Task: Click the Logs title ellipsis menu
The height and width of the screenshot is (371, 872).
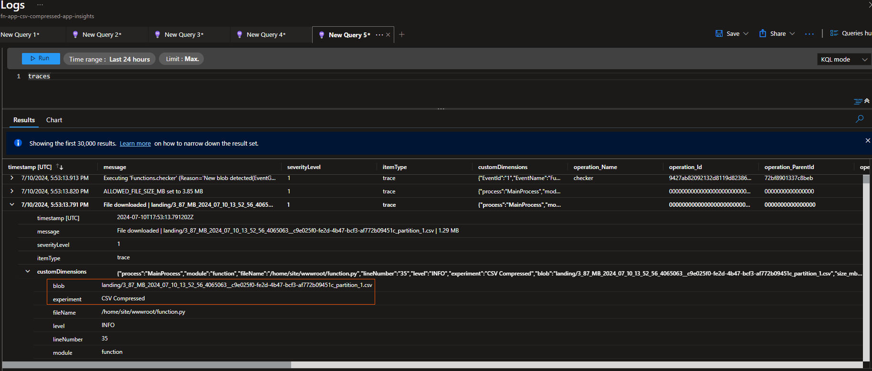Action: 40,5
